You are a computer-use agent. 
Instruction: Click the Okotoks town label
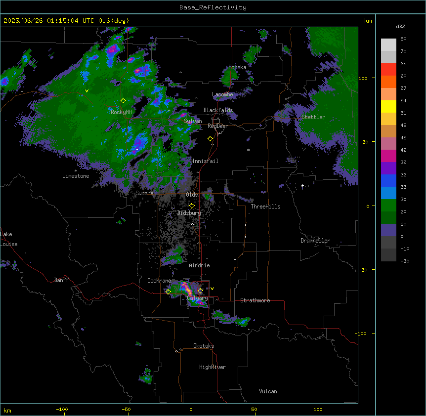(x=204, y=346)
